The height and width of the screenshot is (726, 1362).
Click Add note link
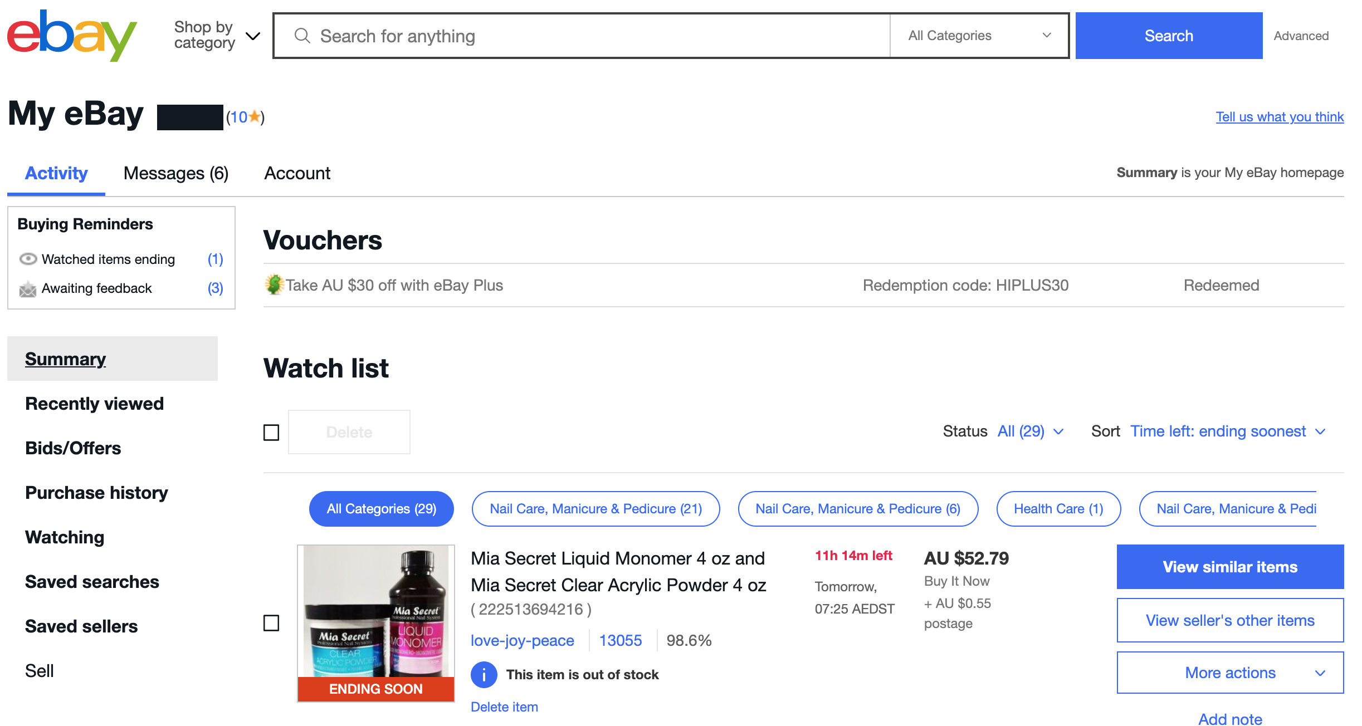pos(1230,719)
